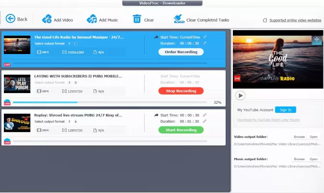Edit Duration pencil for Good Life Radio
Viewport: 324px width, 193px height.
(204, 43)
